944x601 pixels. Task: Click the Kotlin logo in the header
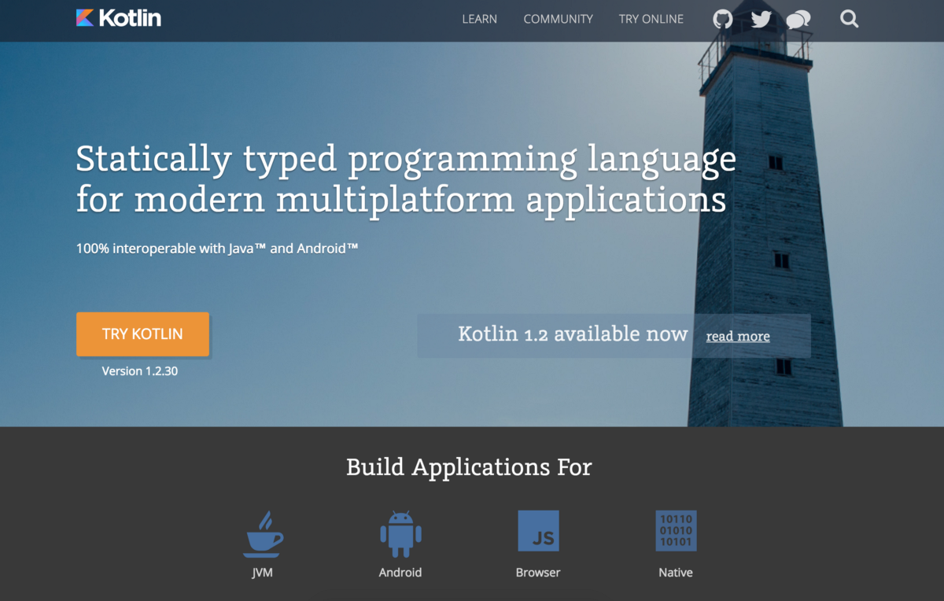pos(119,18)
